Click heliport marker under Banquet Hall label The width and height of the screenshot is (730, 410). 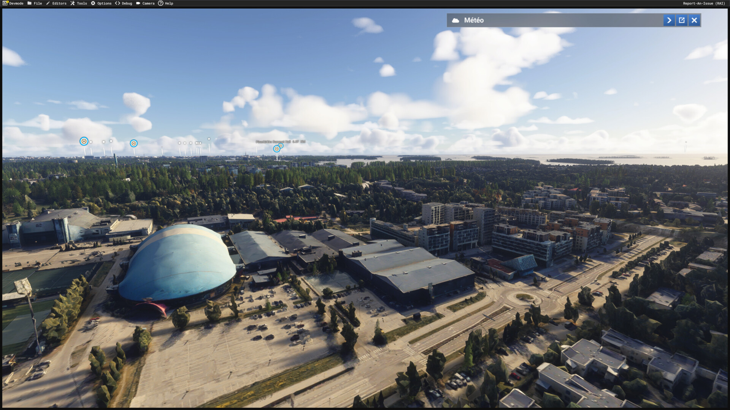pos(276,149)
